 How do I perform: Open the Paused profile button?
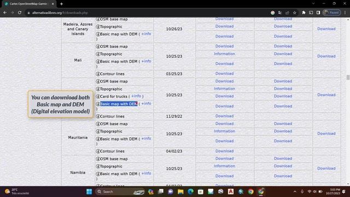[x=332, y=13]
